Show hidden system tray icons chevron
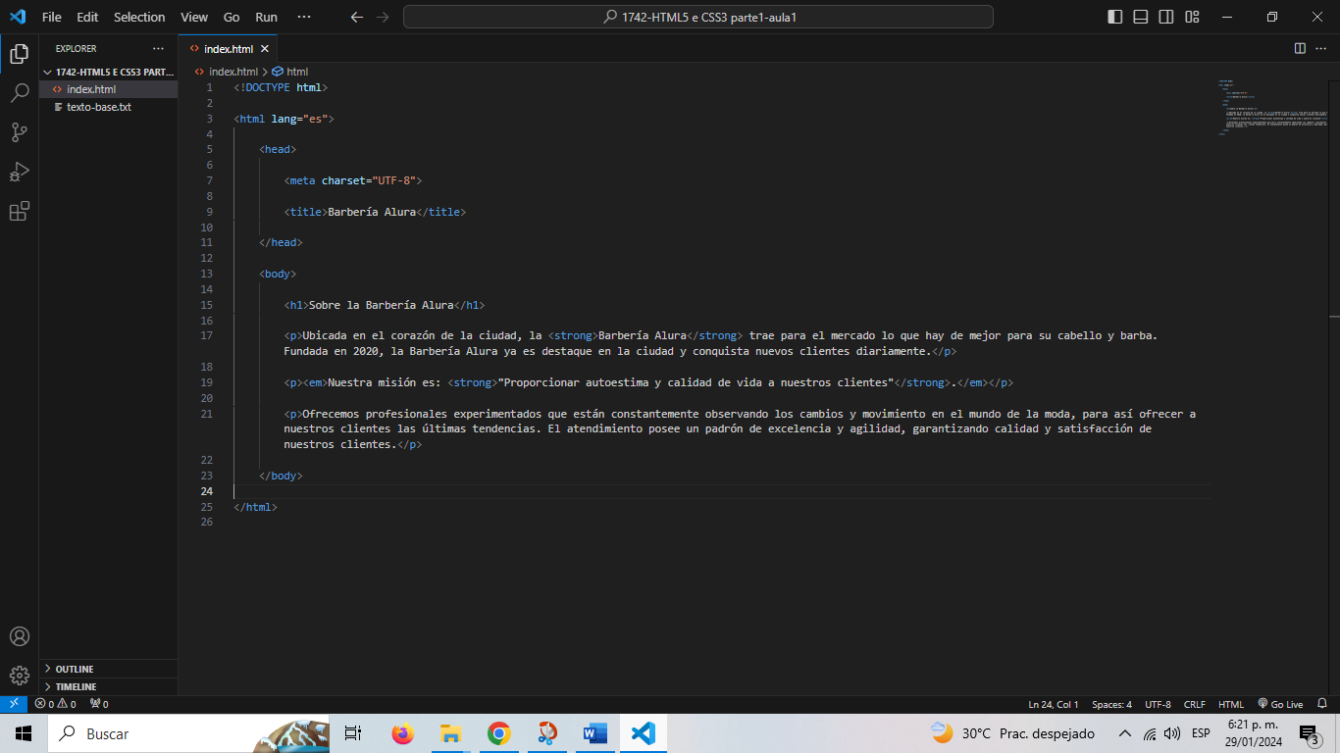 click(x=1125, y=733)
